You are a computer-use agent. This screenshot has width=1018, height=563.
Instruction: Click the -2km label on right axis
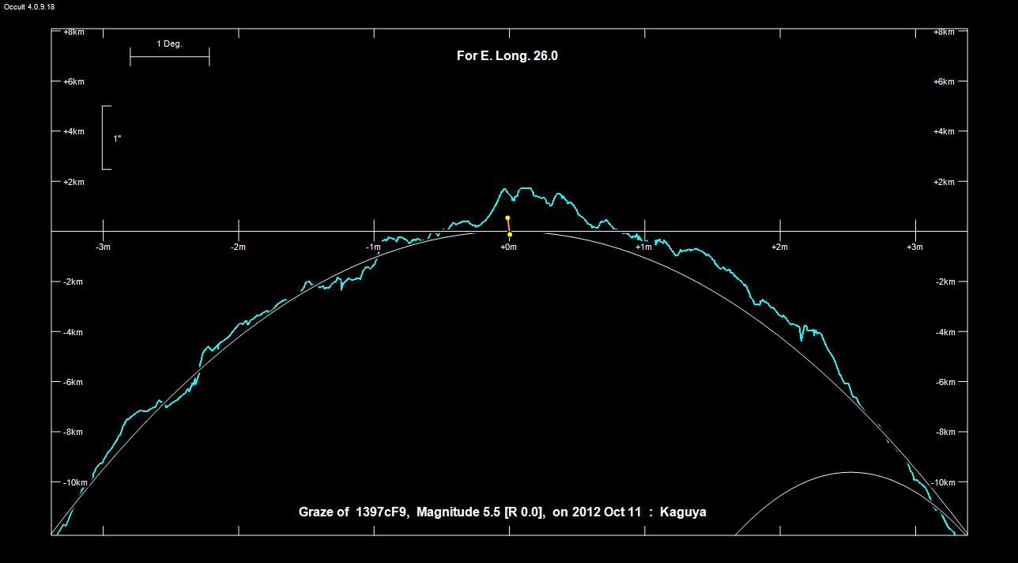tap(944, 282)
